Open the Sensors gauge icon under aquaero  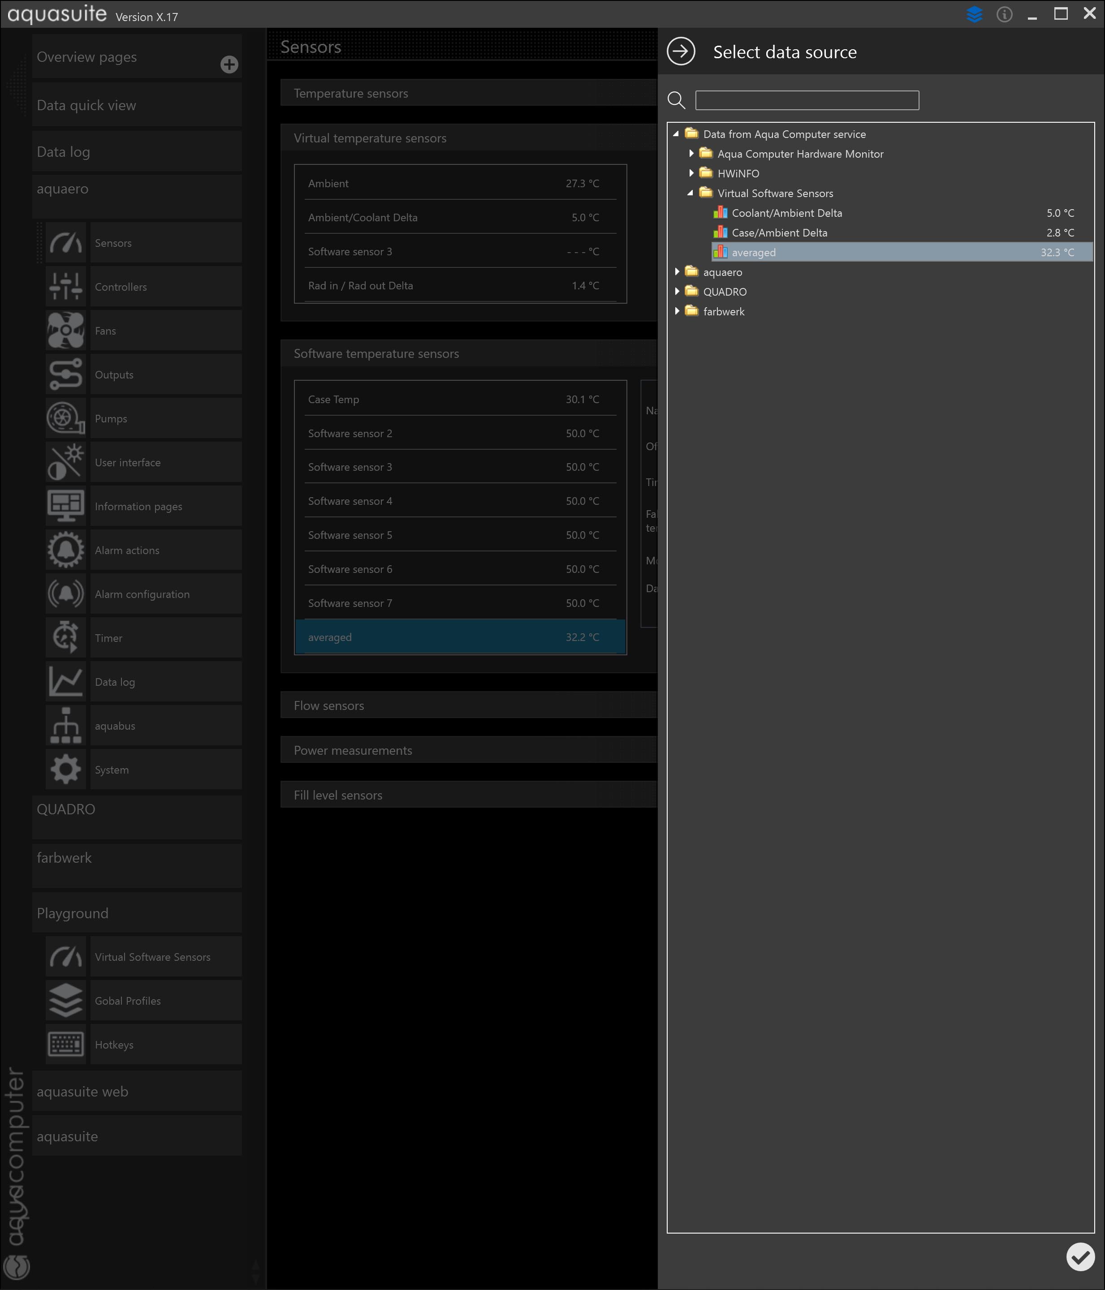(65, 243)
